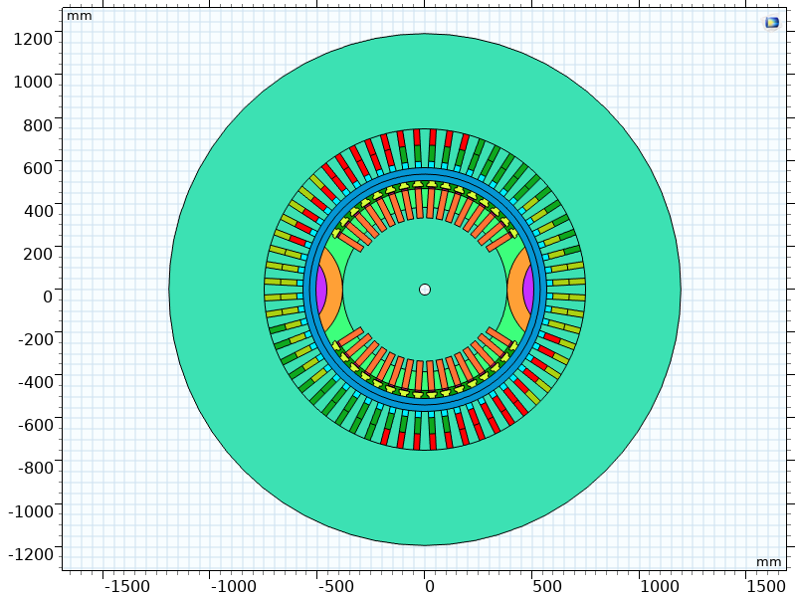
Task: Click the 0 label on the horizontal axis
Action: tap(429, 587)
